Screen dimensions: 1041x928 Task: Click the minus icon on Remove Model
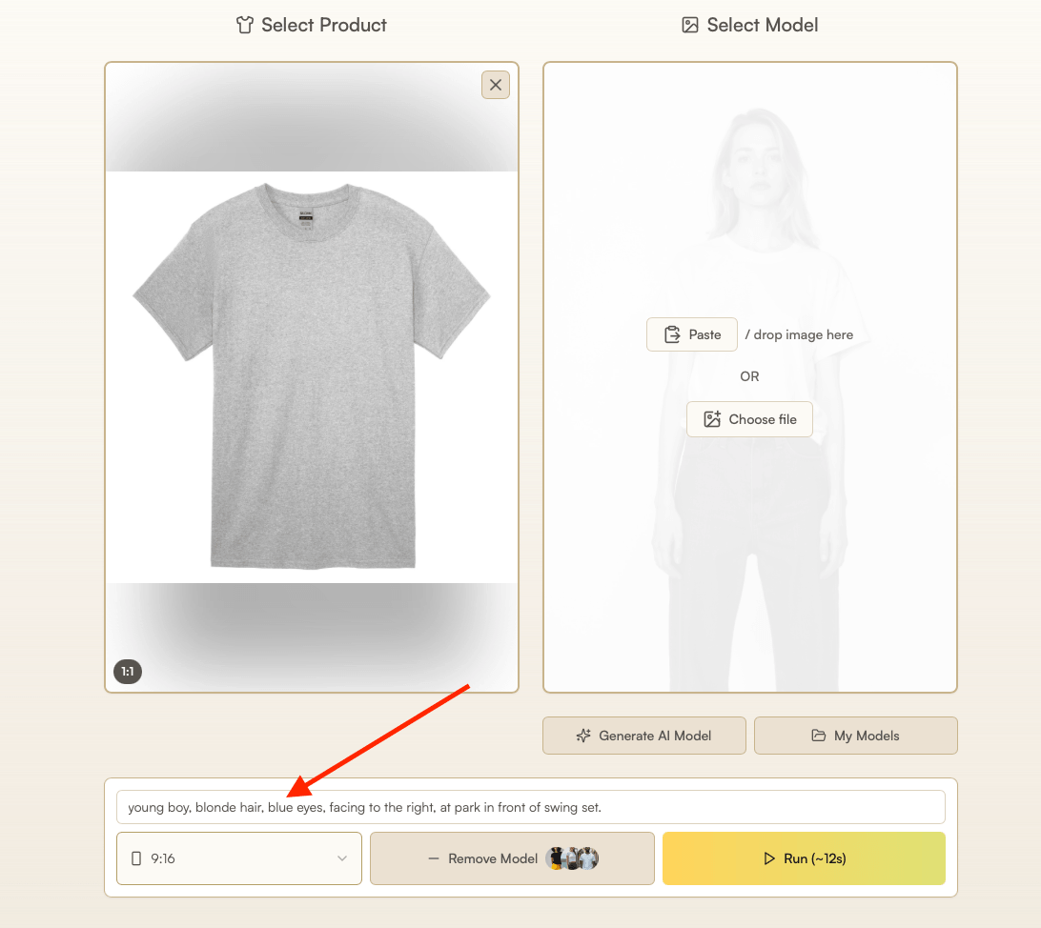point(432,858)
